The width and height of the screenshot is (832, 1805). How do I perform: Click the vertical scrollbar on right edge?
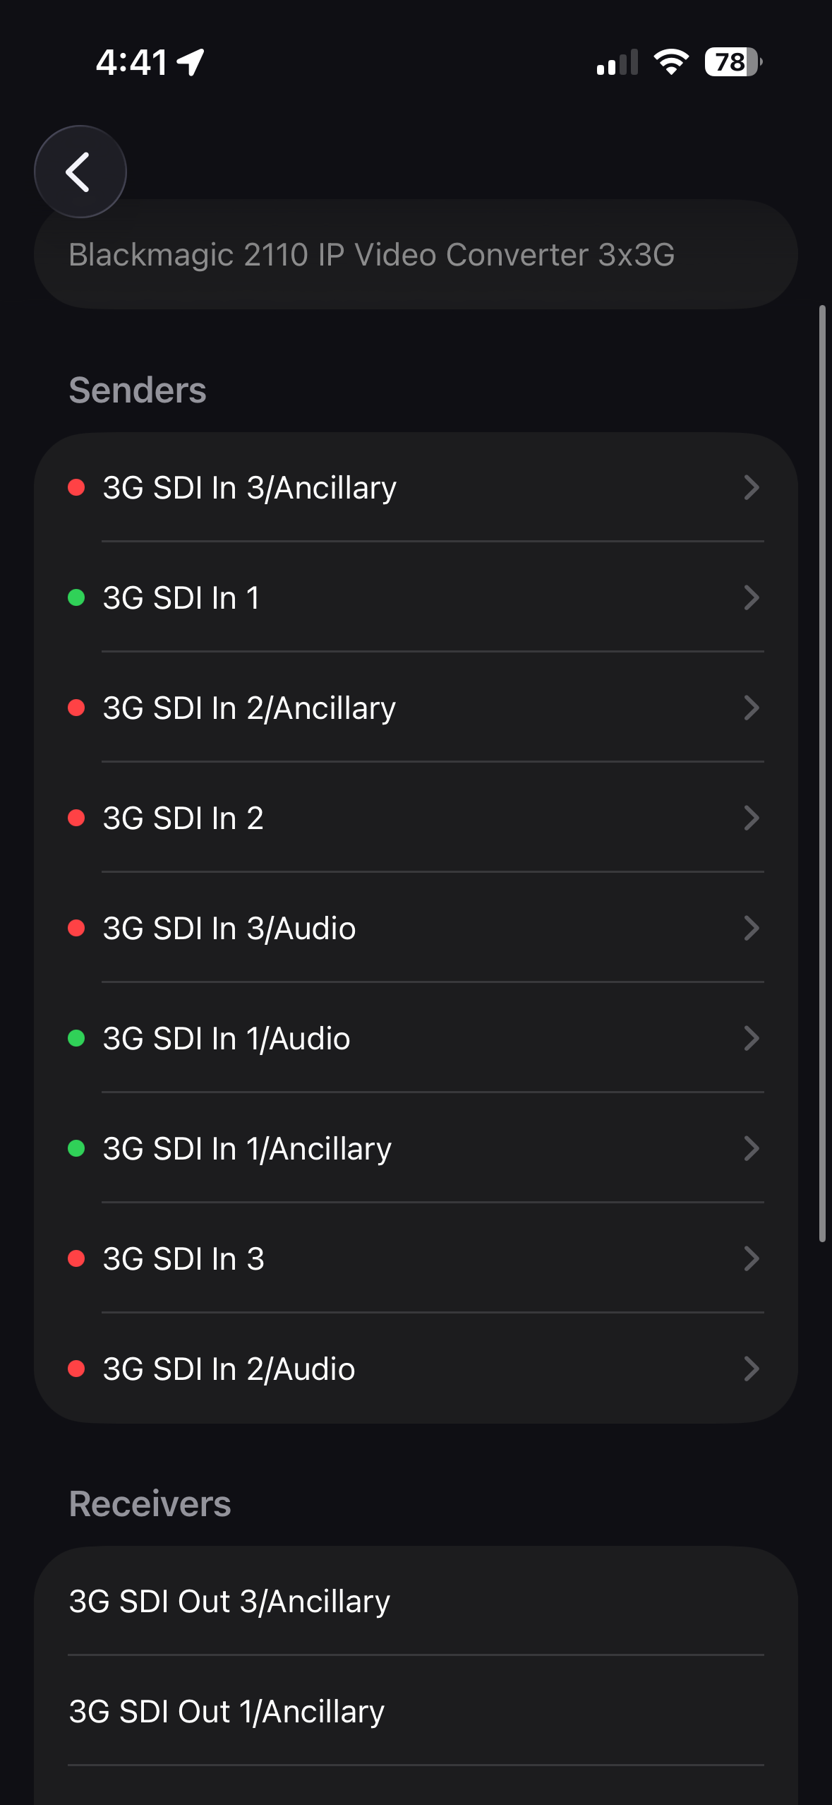click(x=822, y=773)
